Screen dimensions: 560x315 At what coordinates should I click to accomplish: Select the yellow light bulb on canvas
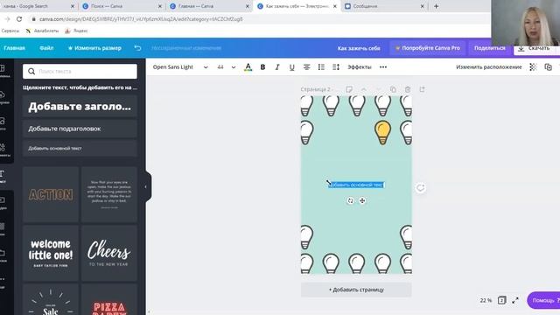pyautogui.click(x=382, y=132)
